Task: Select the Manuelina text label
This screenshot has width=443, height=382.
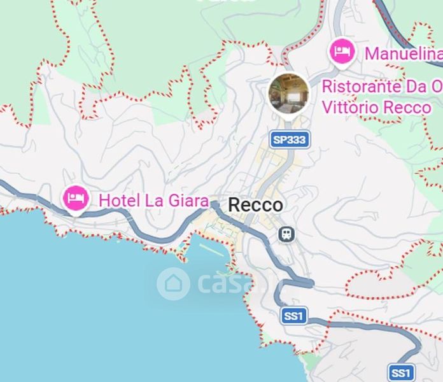Action: [404, 53]
